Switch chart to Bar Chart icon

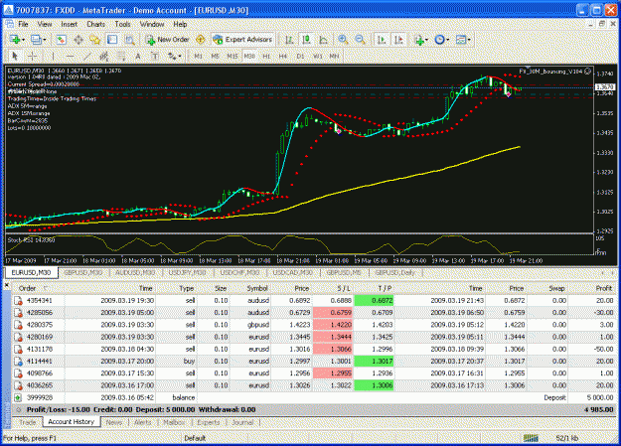click(x=289, y=40)
